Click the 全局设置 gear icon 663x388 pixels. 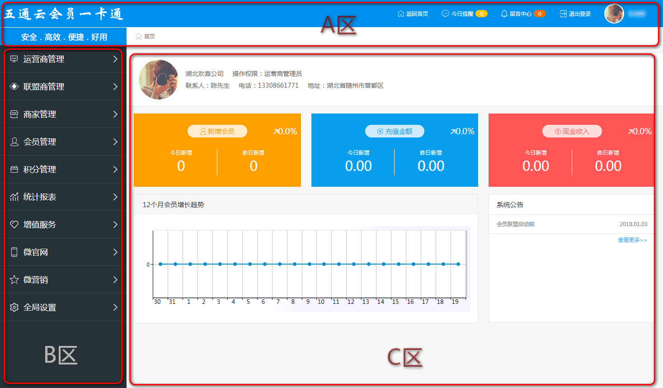tap(14, 308)
